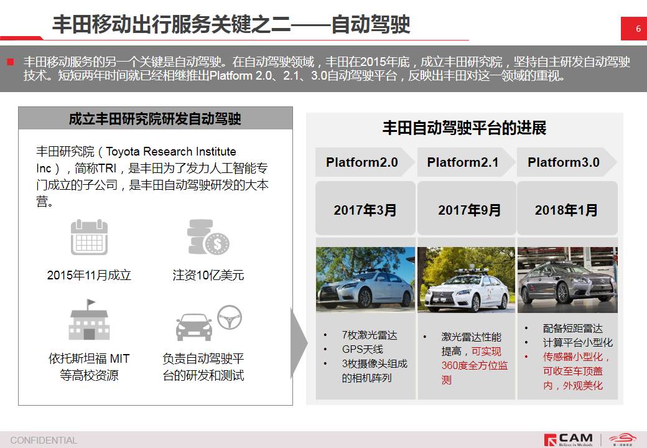The width and height of the screenshot is (647, 448).
Task: Click the caption 2015年11月成立
Action: [x=89, y=275]
